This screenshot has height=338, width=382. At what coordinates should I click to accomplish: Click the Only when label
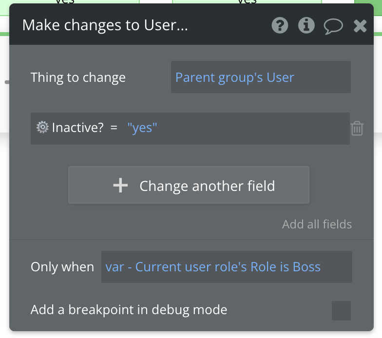[62, 267]
